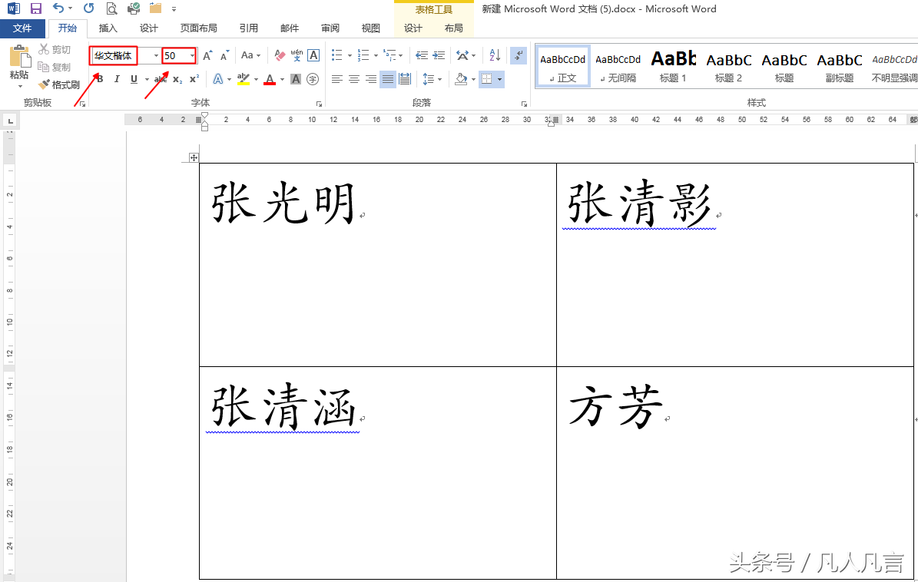Toggle Strikethrough formatting

click(x=161, y=79)
